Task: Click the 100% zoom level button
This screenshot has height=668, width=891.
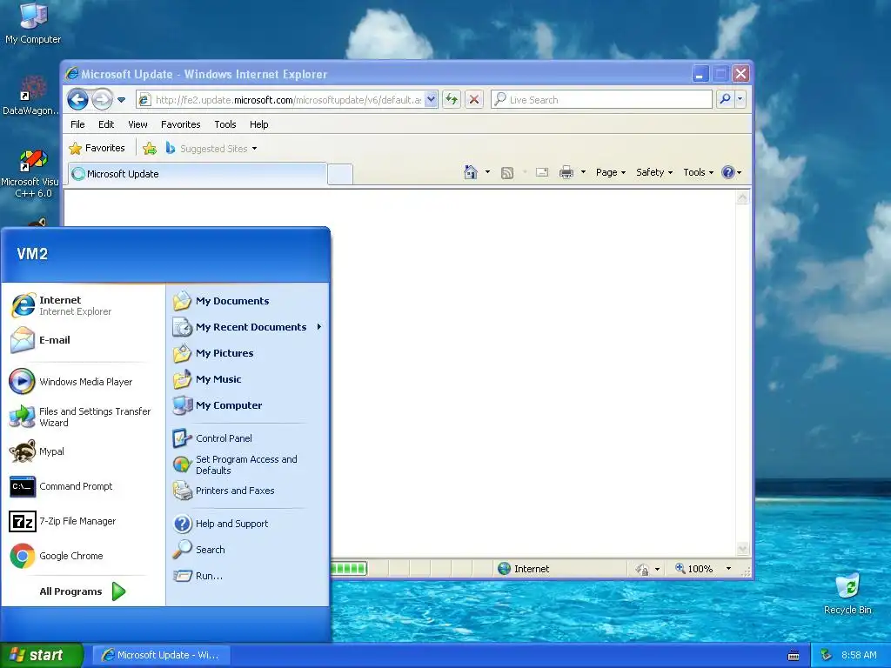Action: 693,569
